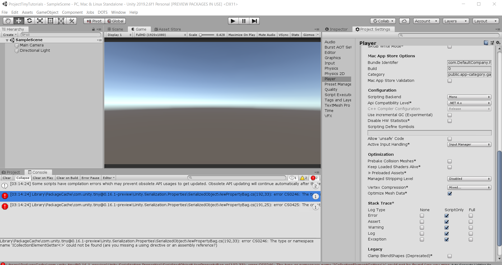
Task: Switch to the Scene tab
Action: tap(115, 29)
